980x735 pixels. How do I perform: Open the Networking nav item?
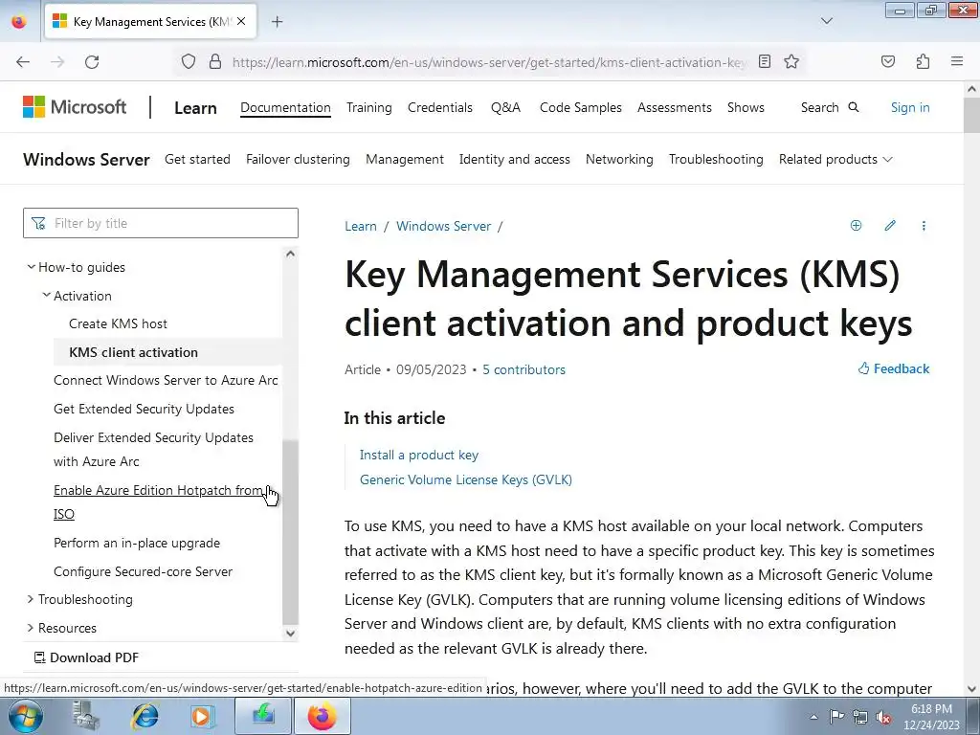pos(619,160)
